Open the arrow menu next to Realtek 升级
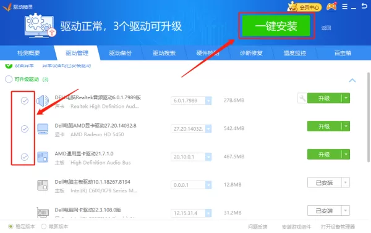Viewport: 371px width, 233px height. pyautogui.click(x=346, y=98)
